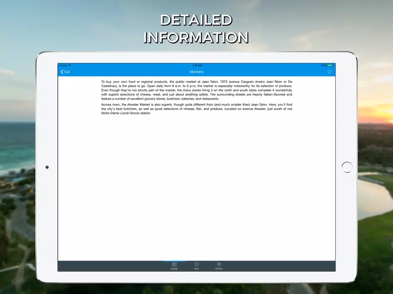Switch to the Map tab

(x=196, y=266)
